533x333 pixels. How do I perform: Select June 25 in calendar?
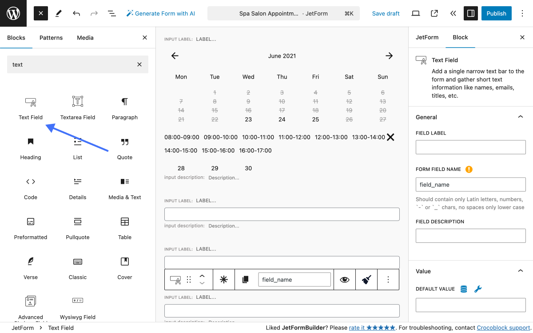[x=315, y=119]
